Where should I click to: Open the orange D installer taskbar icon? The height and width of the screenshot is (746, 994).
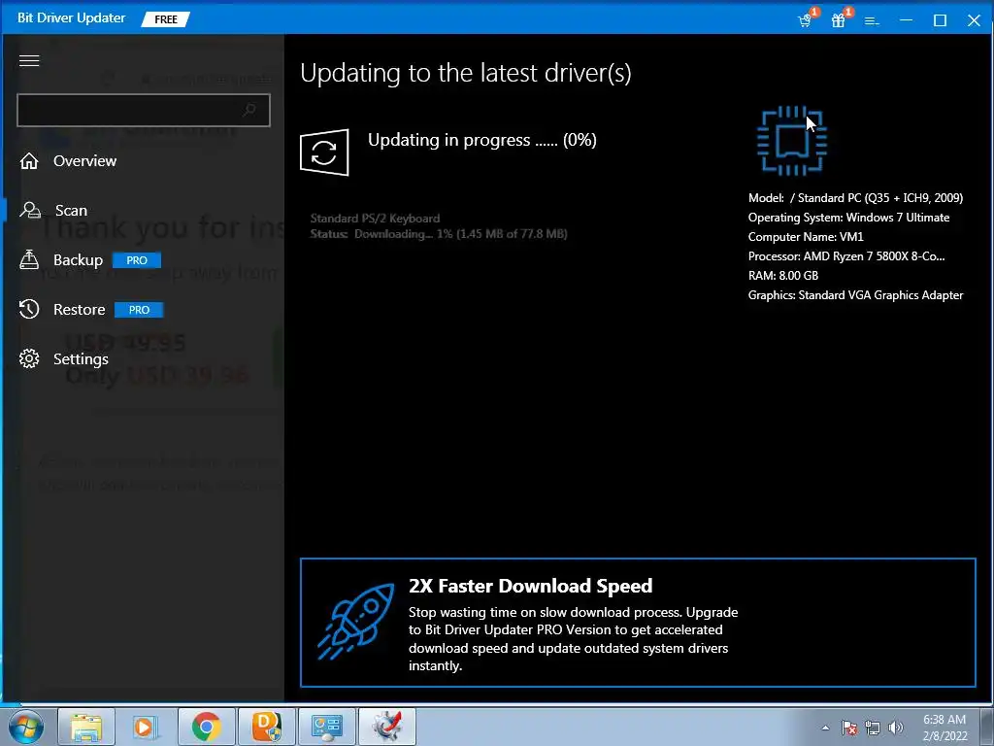[266, 727]
